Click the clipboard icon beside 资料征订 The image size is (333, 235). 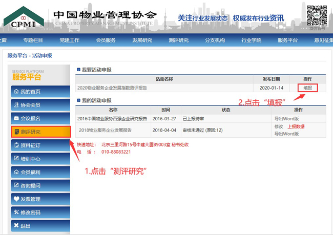tap(16, 145)
